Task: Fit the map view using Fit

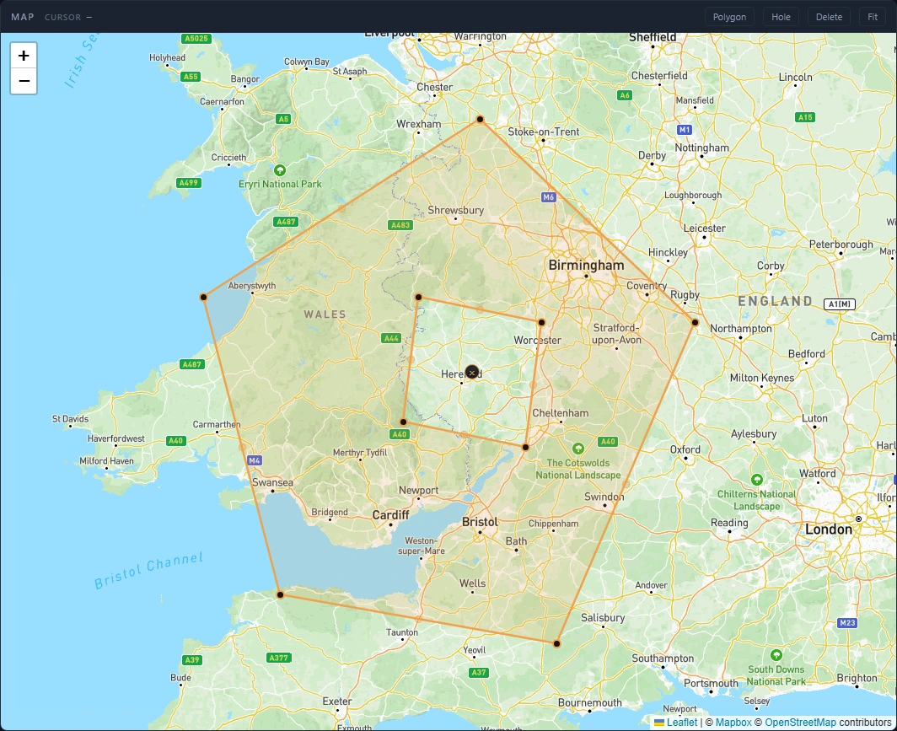Action: [873, 17]
